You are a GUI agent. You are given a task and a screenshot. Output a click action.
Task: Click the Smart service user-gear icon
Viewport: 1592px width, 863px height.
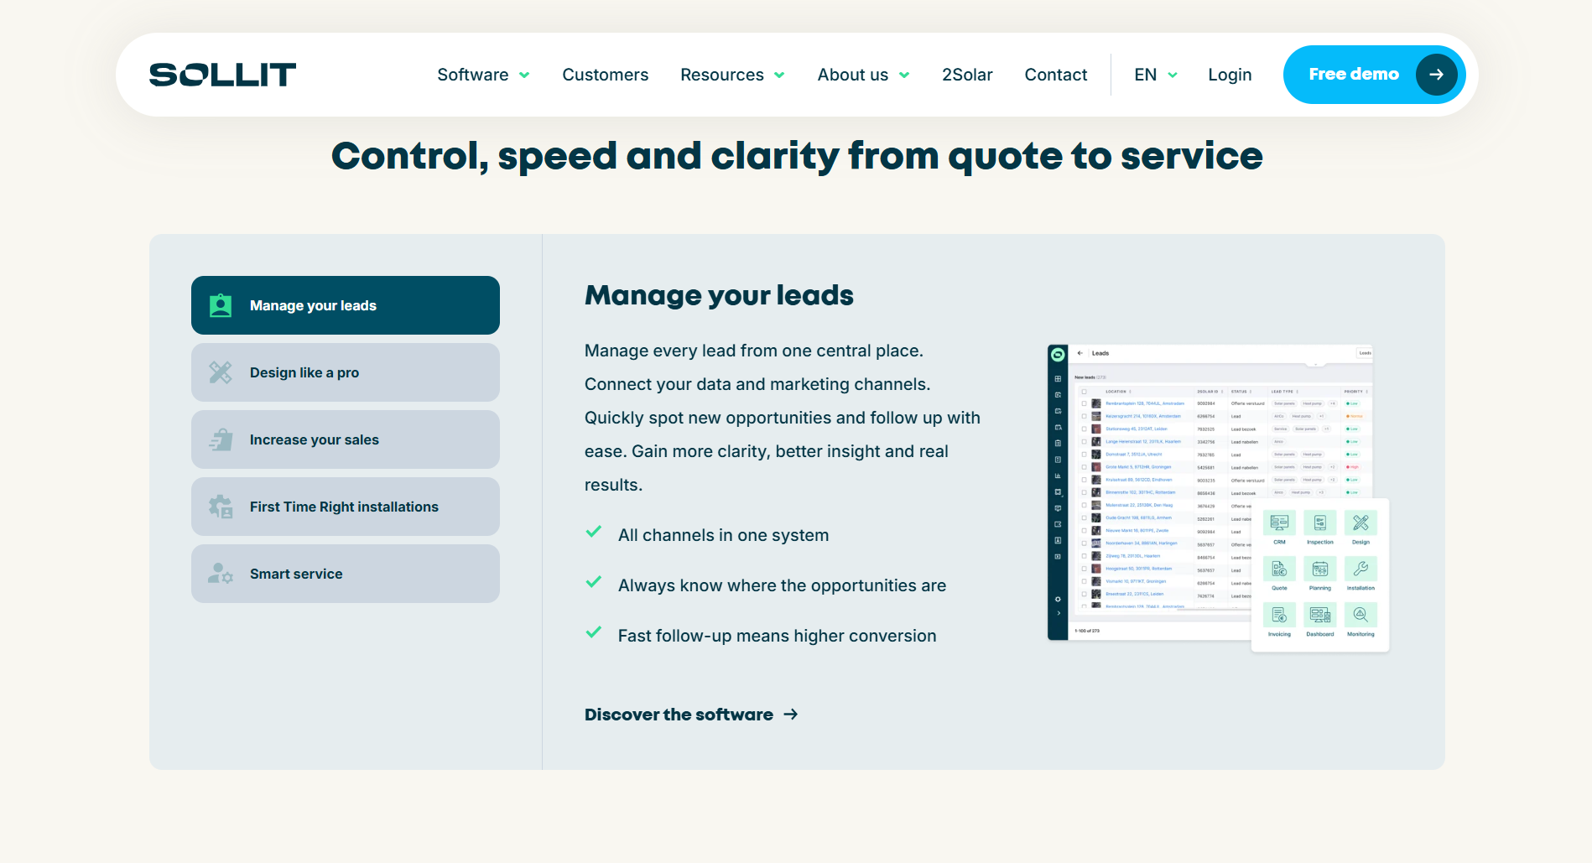(221, 574)
